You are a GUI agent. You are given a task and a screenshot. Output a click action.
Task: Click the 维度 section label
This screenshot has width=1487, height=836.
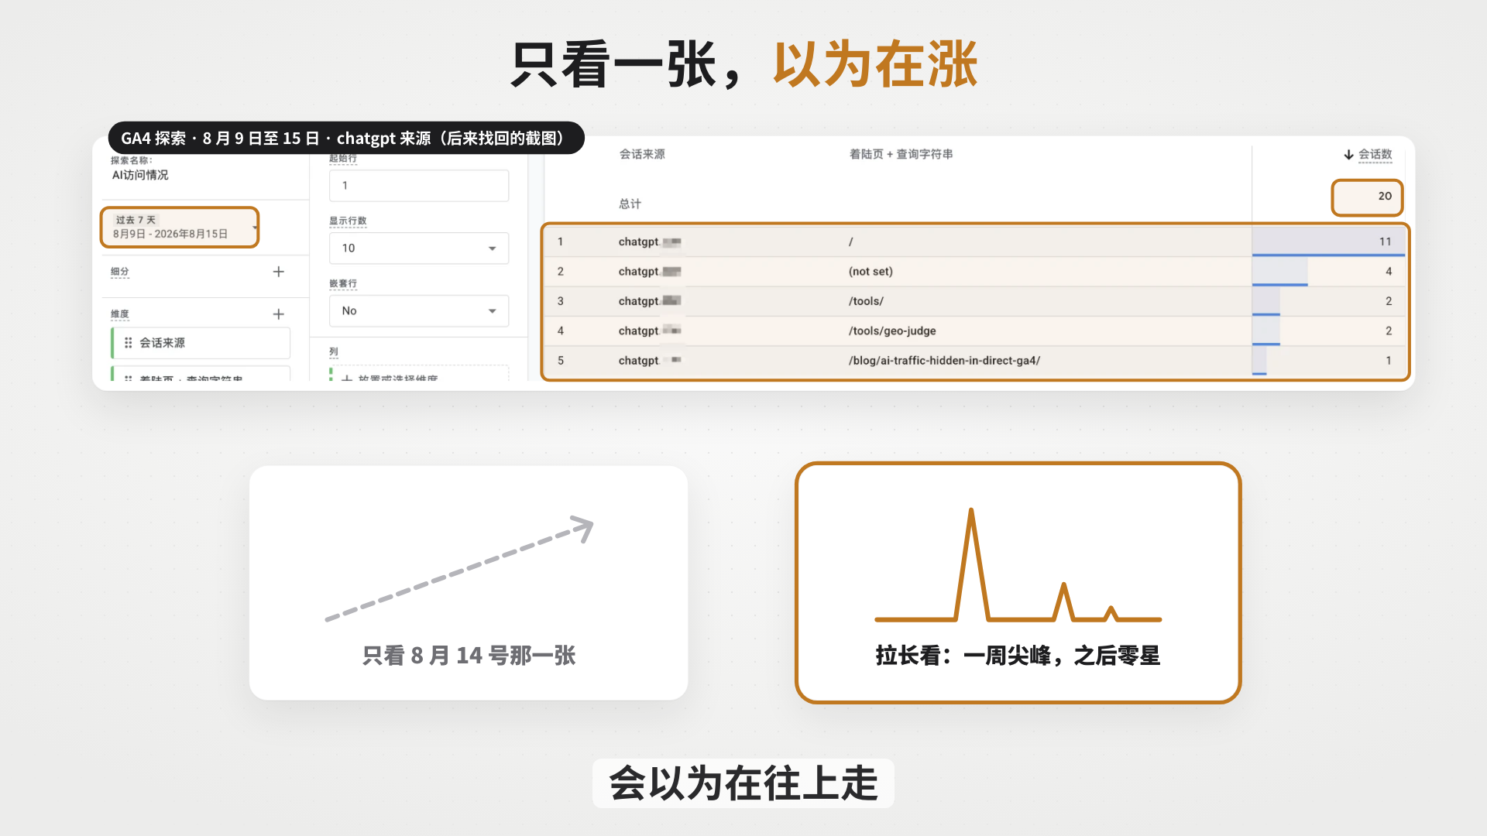[x=119, y=313]
